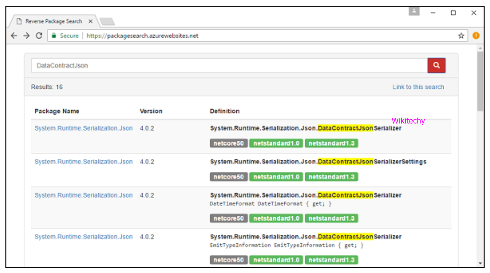Click DataContractJsonSerializerSettings definition text
490x273 pixels.
point(318,162)
